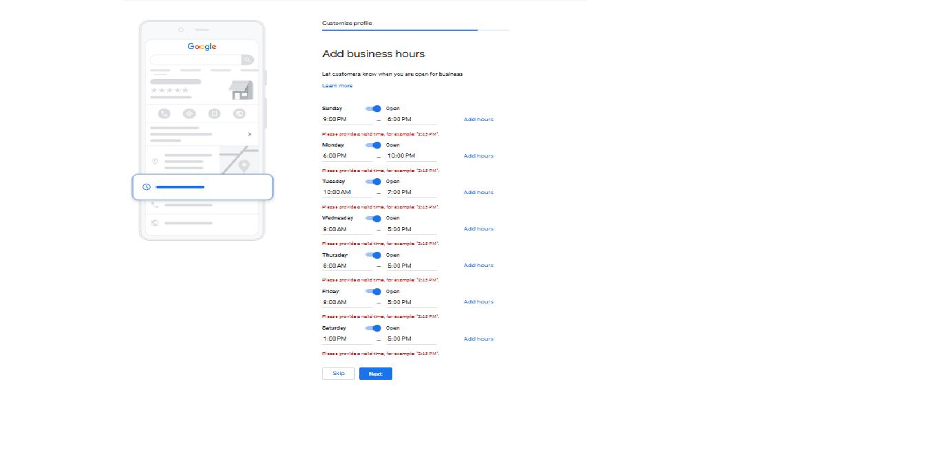Viewport: 934px width, 461px height.
Task: Select Friday opening time field 8:00 AM
Action: (x=347, y=302)
